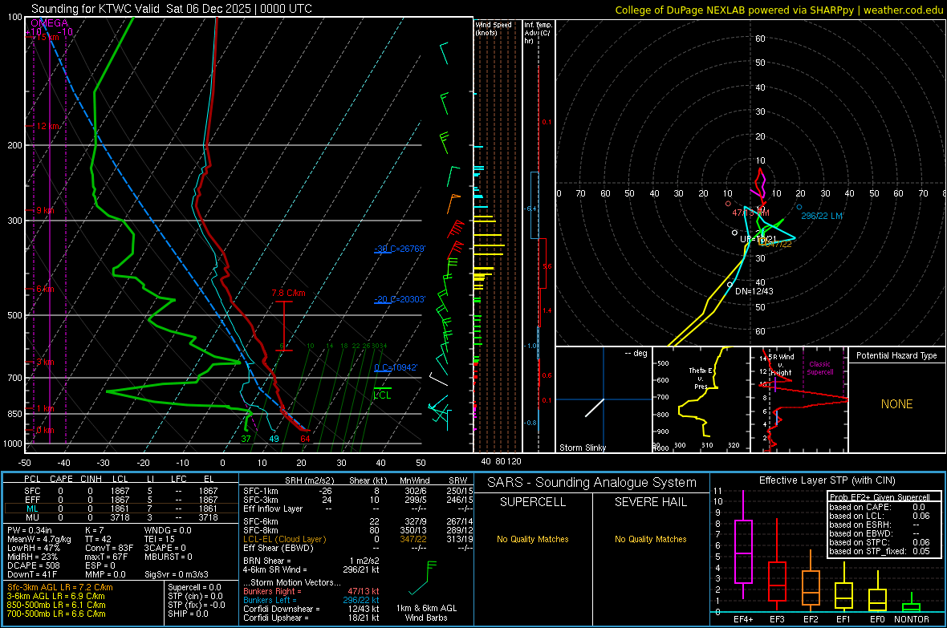947x628 pixels.
Task: Click the Storm Slinky panel
Action: click(x=604, y=399)
